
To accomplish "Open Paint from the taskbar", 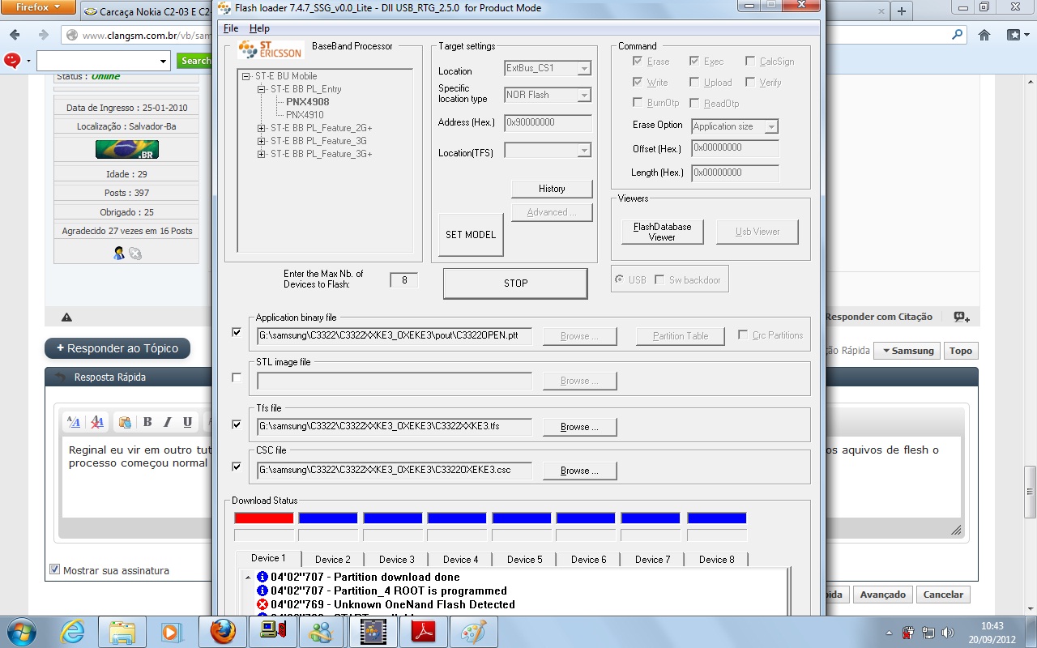I will point(473,632).
